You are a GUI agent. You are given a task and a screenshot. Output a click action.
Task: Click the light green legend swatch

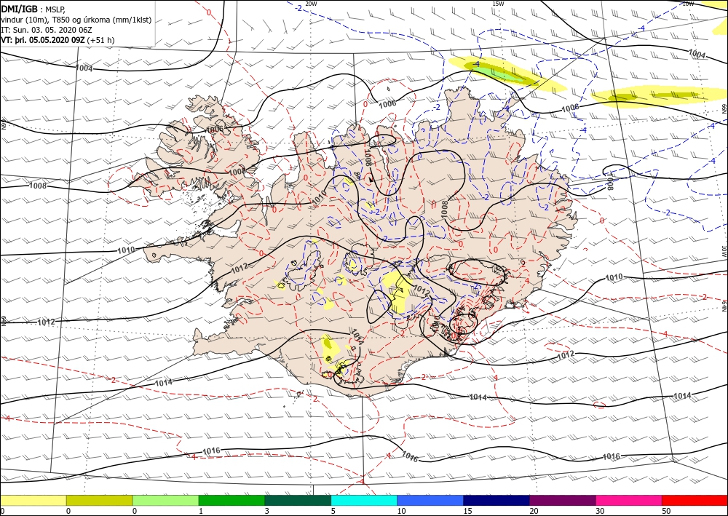click(165, 500)
